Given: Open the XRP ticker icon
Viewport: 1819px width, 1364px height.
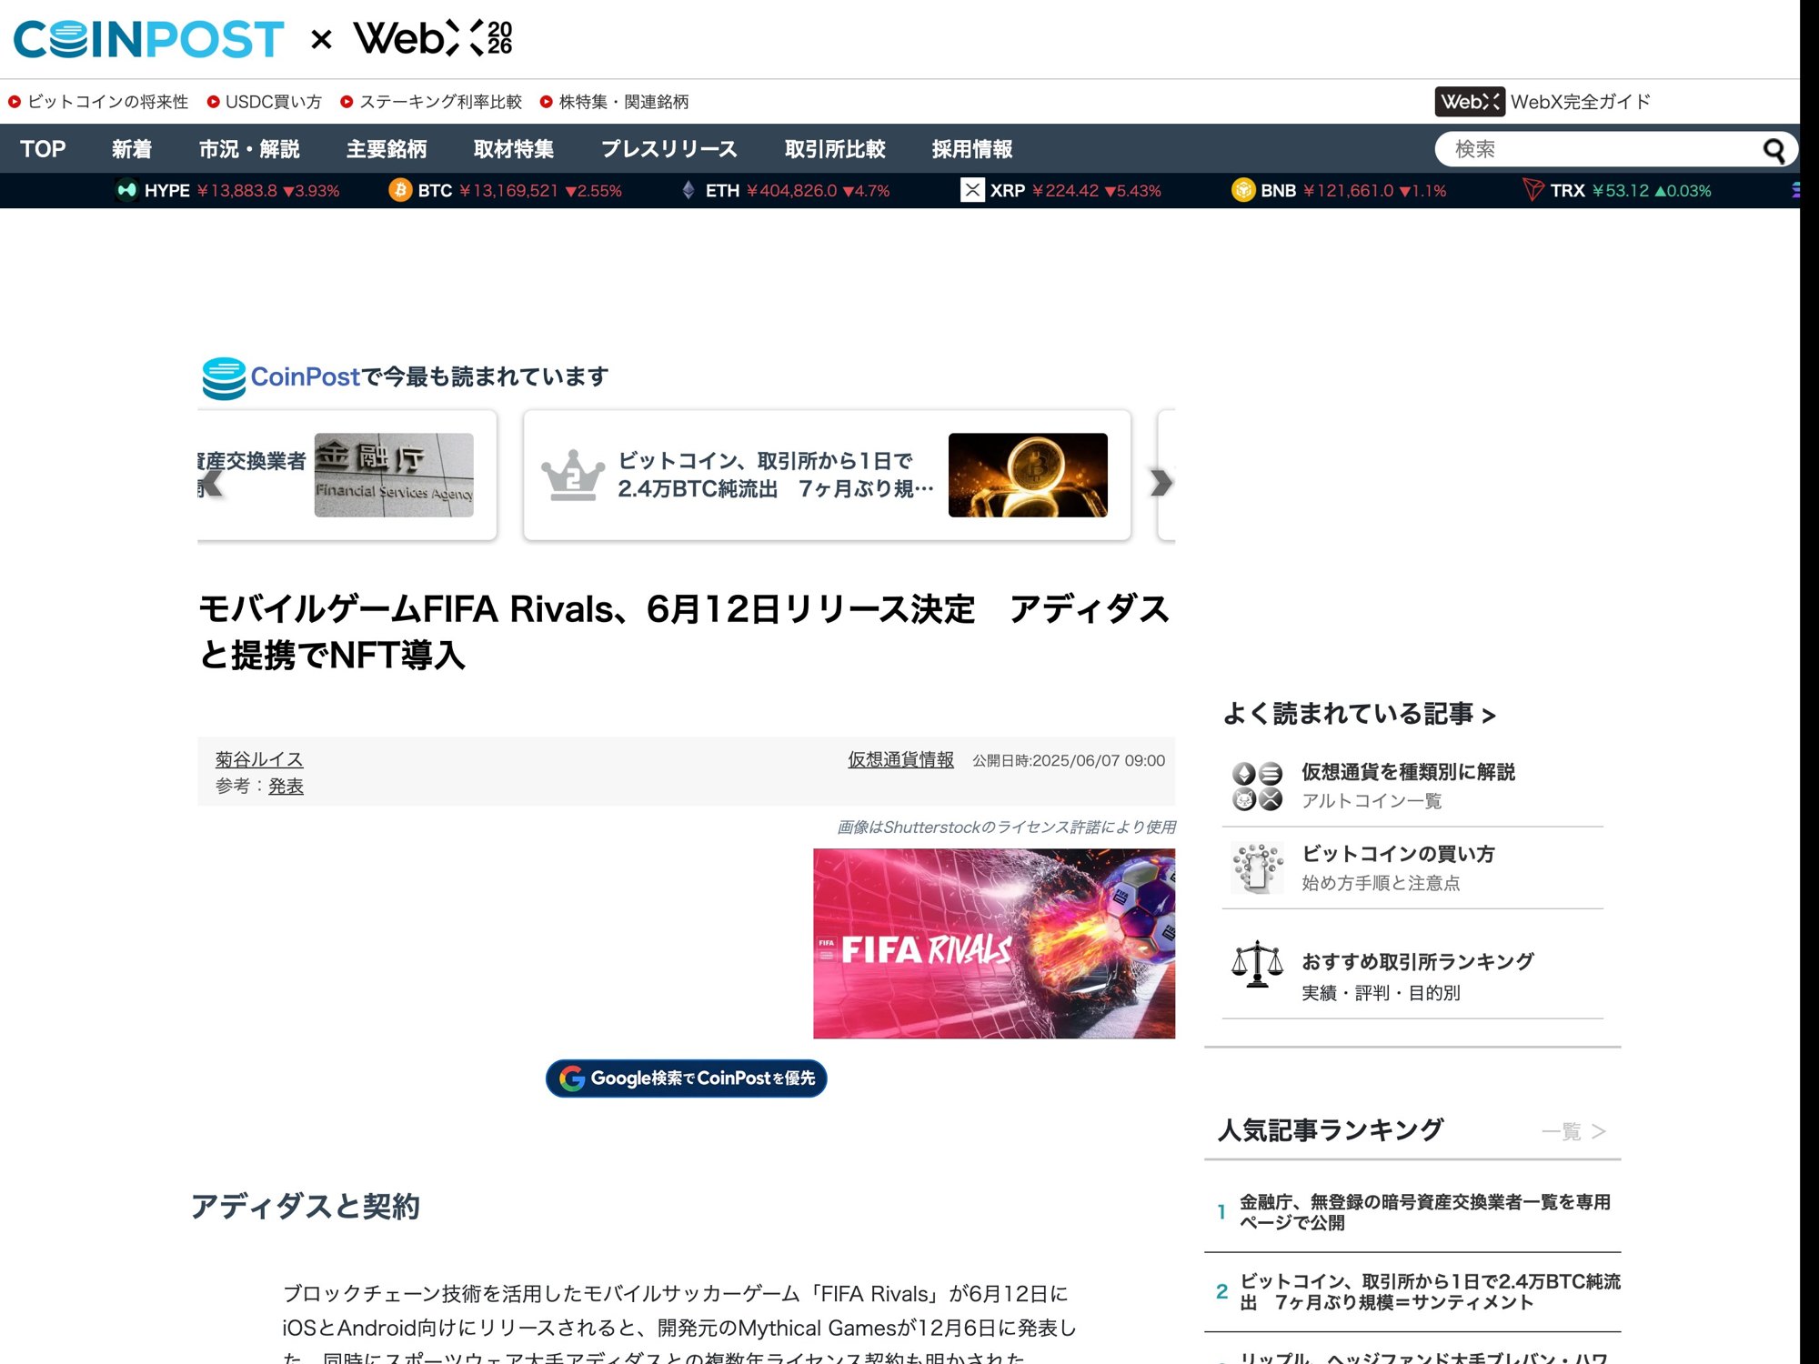Looking at the screenshot, I should pyautogui.click(x=972, y=190).
